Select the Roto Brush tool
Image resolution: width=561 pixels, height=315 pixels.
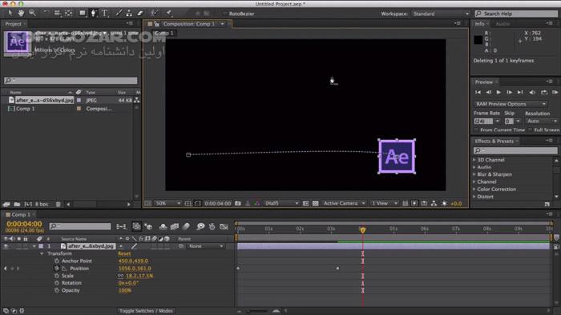pyautogui.click(x=154, y=14)
